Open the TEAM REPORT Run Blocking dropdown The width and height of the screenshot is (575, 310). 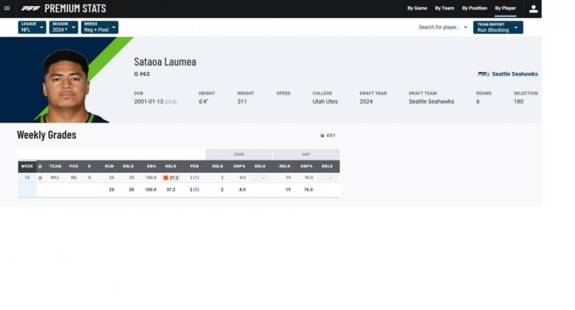coord(498,27)
